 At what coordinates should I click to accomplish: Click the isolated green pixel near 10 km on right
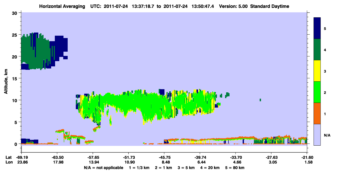pos(260,100)
